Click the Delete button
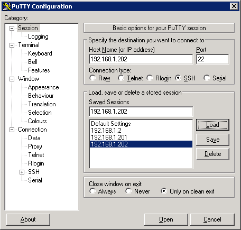Viewport: 241px width, 230px height. pyautogui.click(x=212, y=154)
